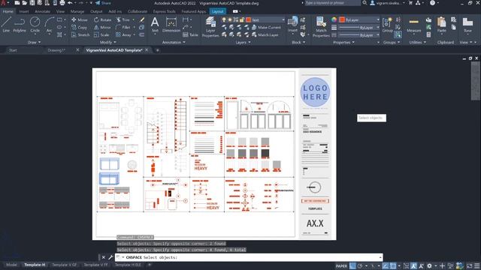The image size is (481, 270).
Task: Expand the Annotation panel
Action: [174, 42]
